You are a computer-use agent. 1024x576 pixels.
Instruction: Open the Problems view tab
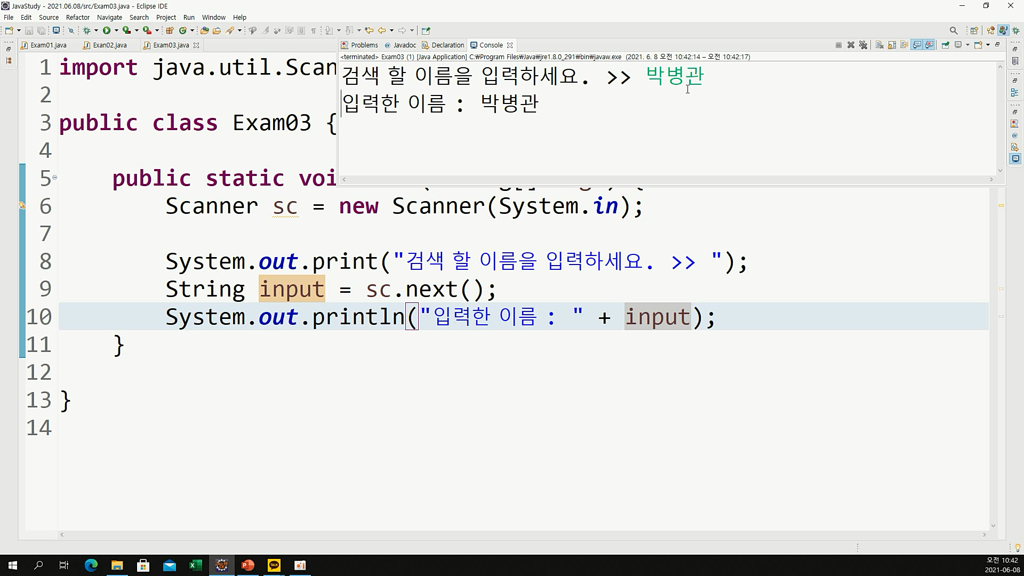click(x=364, y=45)
